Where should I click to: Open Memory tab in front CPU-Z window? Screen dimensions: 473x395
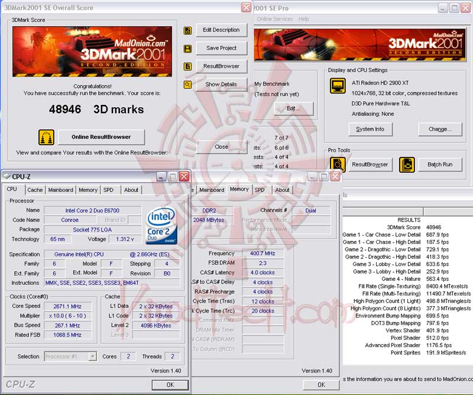pos(88,190)
